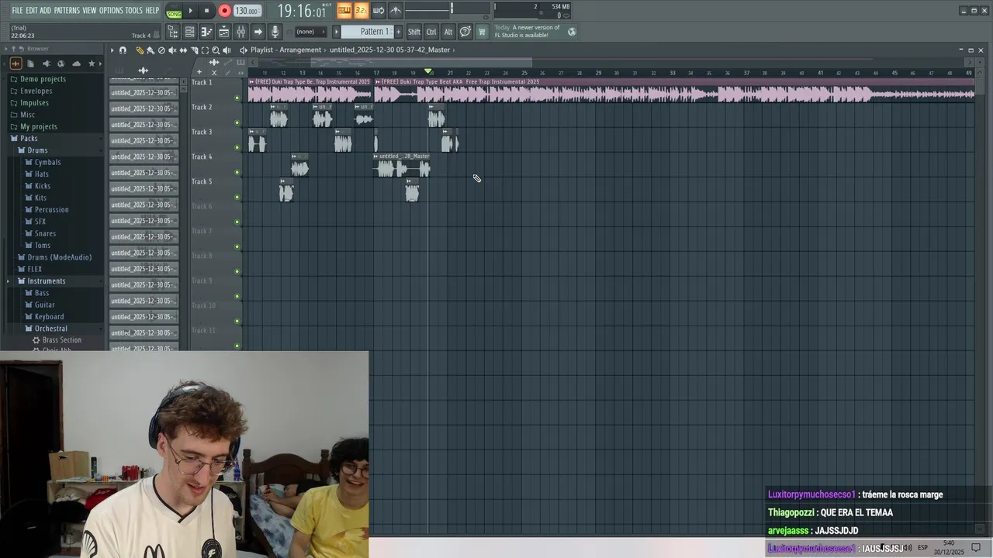
Task: Click the Shift typing keyboard button
Action: pos(414,32)
